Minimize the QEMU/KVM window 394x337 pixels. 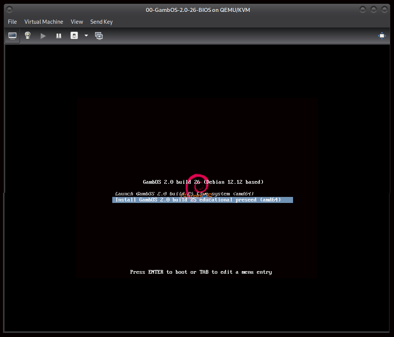362,9
